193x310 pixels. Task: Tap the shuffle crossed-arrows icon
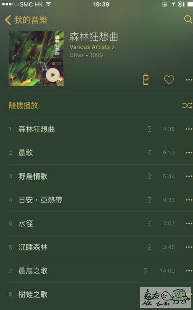pyautogui.click(x=187, y=106)
